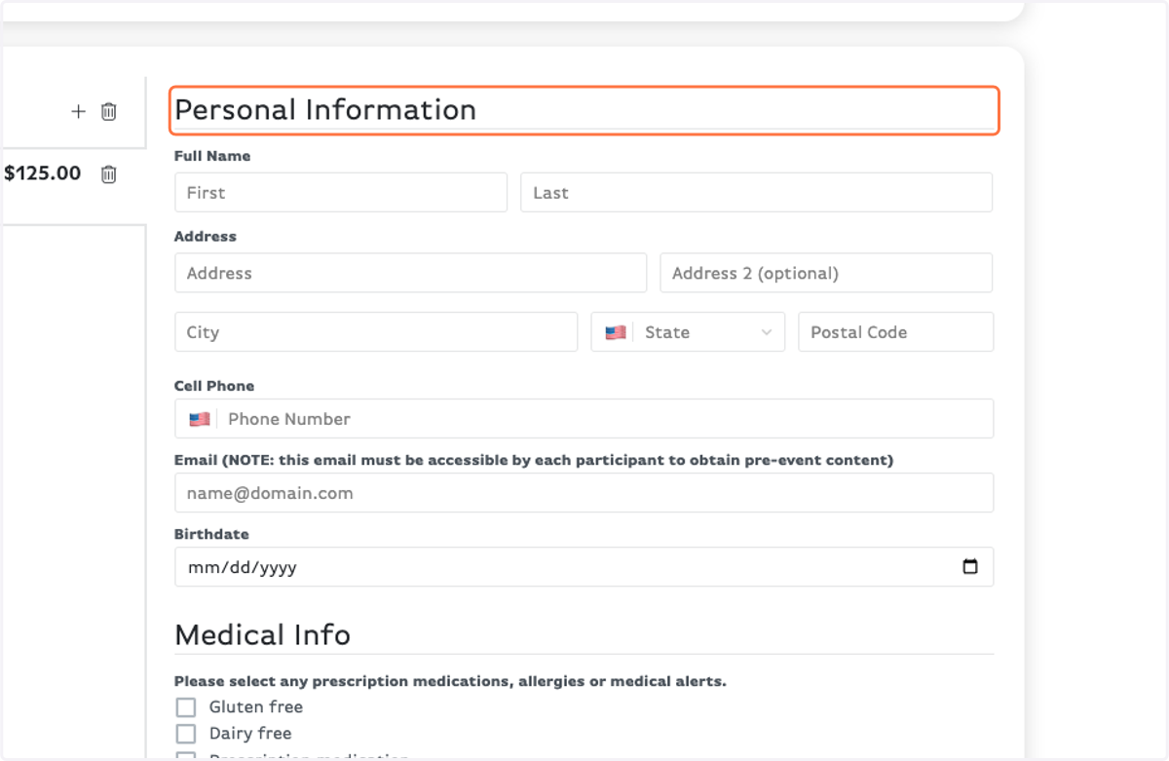This screenshot has width=1169, height=761.
Task: Check the Gluten free checkbox
Action: pyautogui.click(x=185, y=707)
